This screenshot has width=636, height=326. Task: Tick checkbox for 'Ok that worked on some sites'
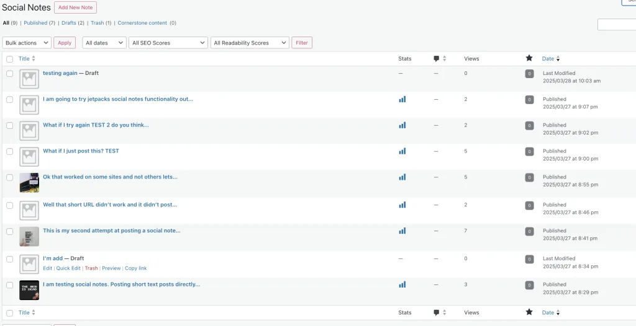pyautogui.click(x=10, y=177)
